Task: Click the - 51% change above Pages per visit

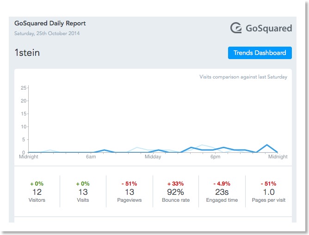Action: click(269, 184)
